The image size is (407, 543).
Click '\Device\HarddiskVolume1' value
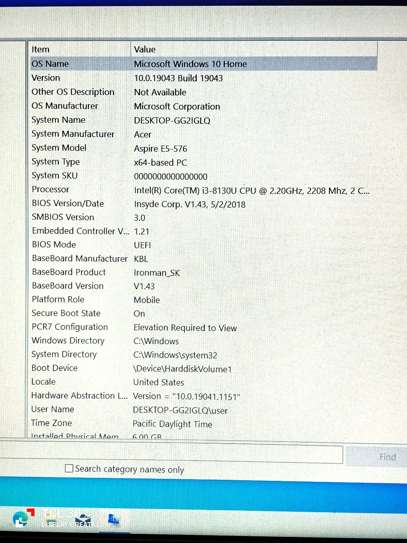(x=182, y=369)
